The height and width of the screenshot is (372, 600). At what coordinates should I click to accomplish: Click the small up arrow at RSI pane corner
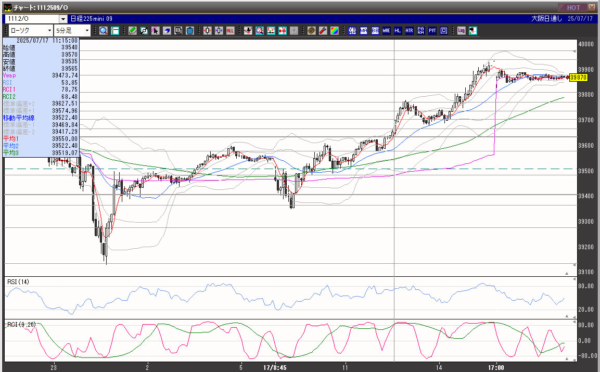pos(567,316)
